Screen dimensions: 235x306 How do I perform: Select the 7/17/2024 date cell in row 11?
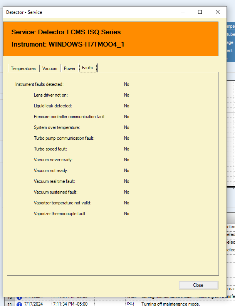pos(35,304)
